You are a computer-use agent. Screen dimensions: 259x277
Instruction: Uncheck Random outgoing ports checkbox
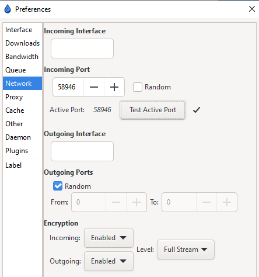58,186
